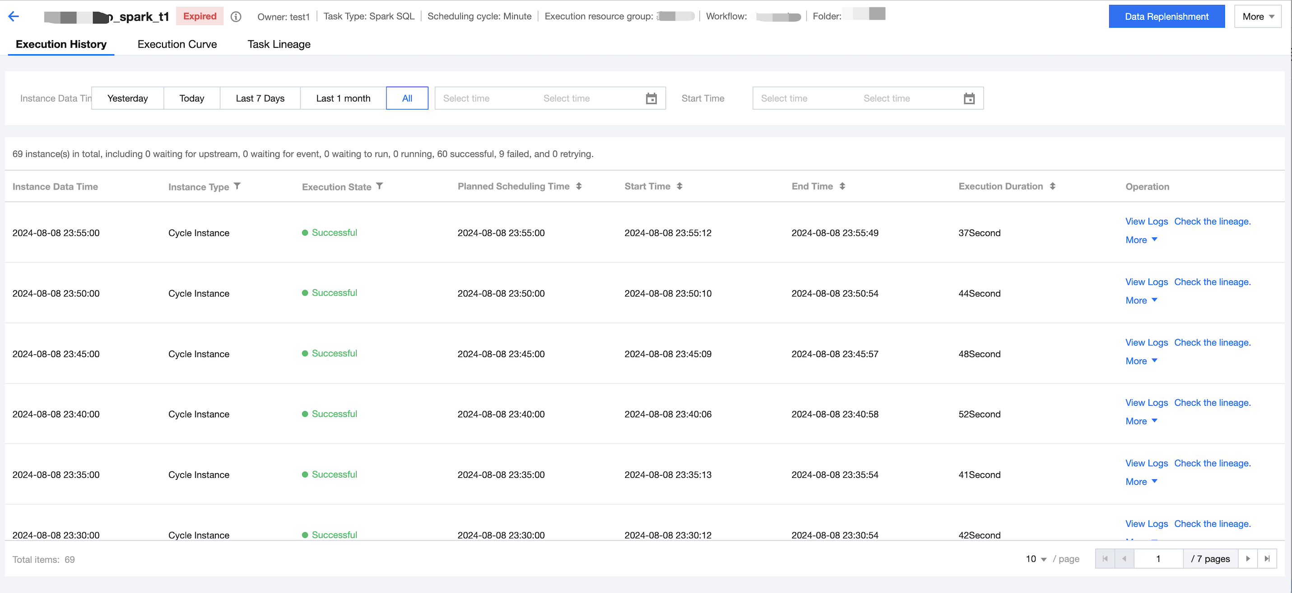Select the Last 1 month filter
1292x593 pixels.
pos(343,98)
